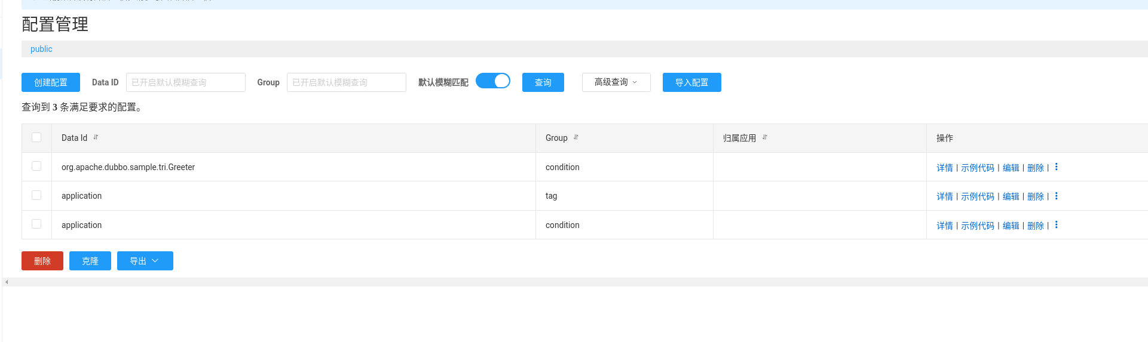This screenshot has height=342, width=1148.
Task: Click the 导入配置 button
Action: point(691,82)
